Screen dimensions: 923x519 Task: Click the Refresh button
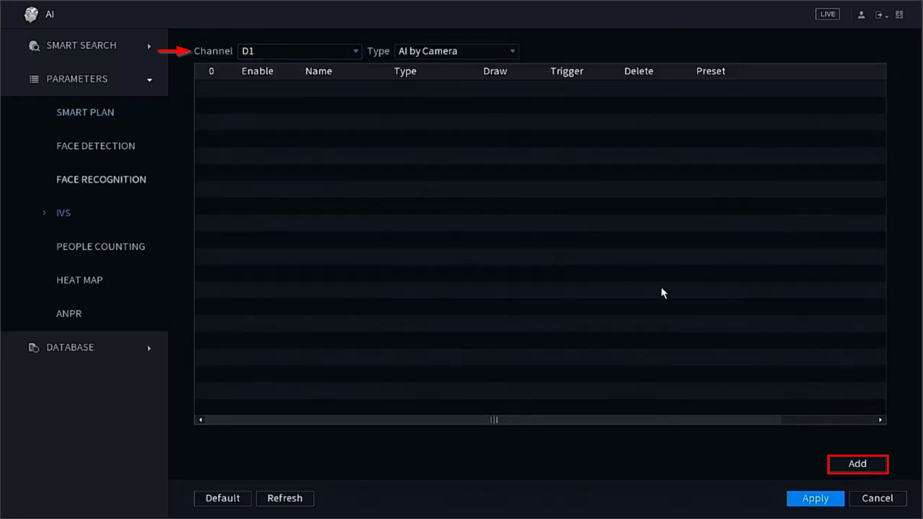(x=285, y=498)
